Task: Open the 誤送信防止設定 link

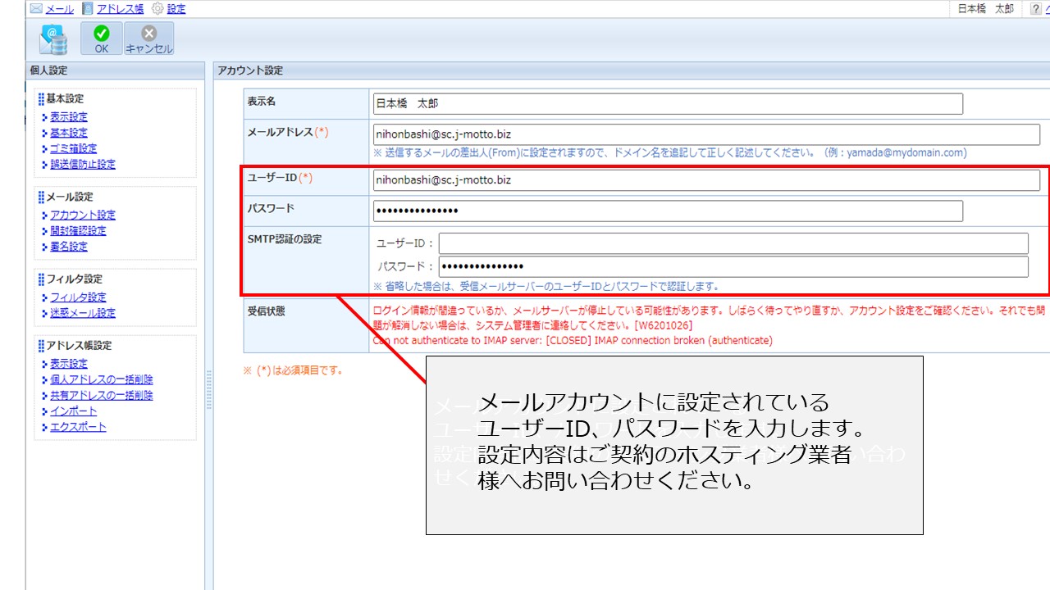Action: click(x=82, y=164)
